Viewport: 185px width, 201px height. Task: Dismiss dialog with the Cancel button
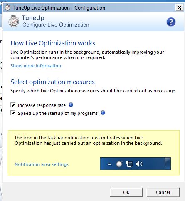163,192
